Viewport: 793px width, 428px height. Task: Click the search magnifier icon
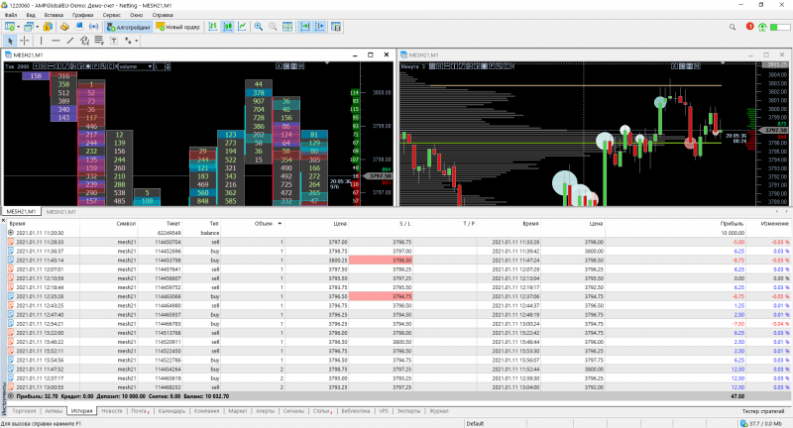(733, 27)
